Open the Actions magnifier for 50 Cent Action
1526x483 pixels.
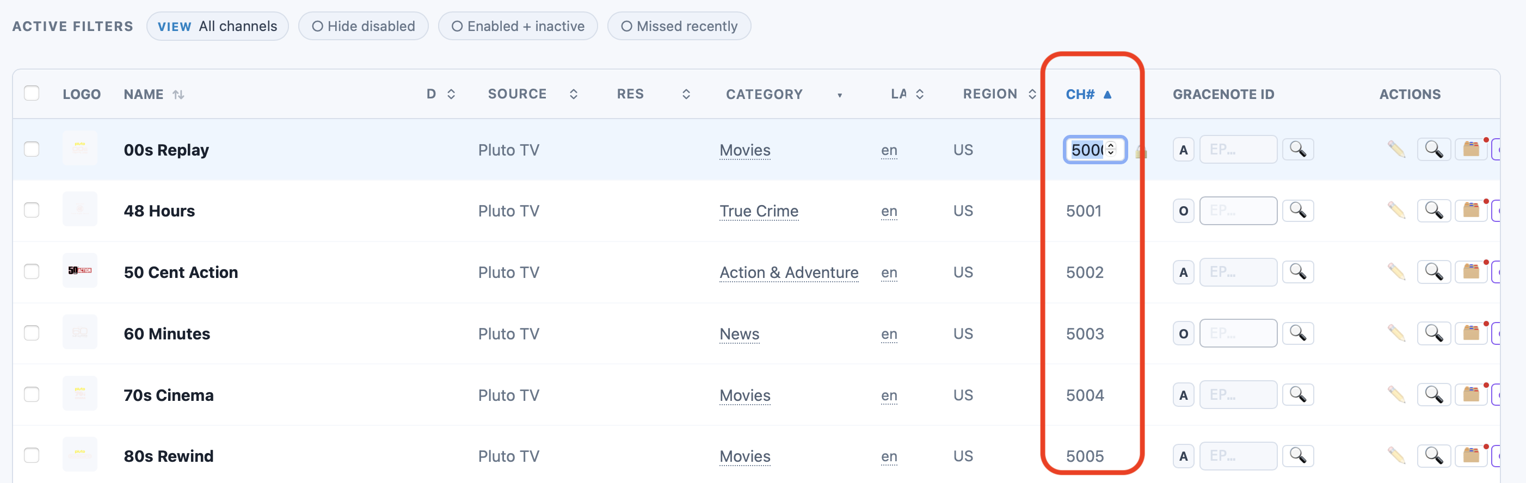tap(1433, 273)
